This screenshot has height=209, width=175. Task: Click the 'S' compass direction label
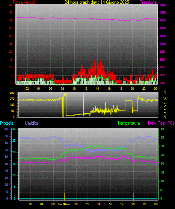[164, 105]
